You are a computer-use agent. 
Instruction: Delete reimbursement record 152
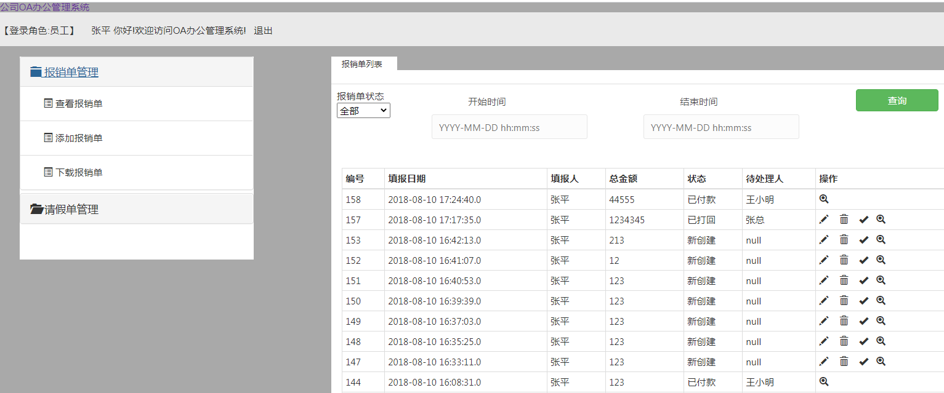point(844,260)
